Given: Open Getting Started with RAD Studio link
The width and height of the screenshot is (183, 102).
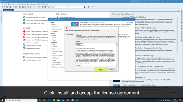Looking at the screenshot, I should 36,18.
